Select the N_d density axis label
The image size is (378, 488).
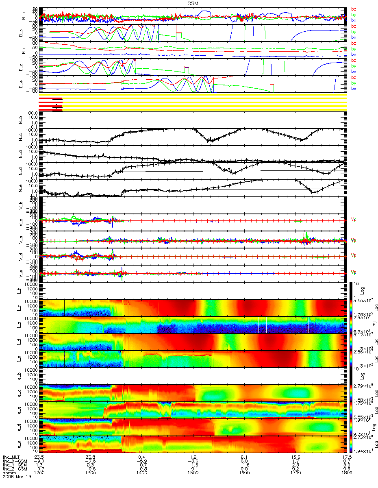pos(21,171)
